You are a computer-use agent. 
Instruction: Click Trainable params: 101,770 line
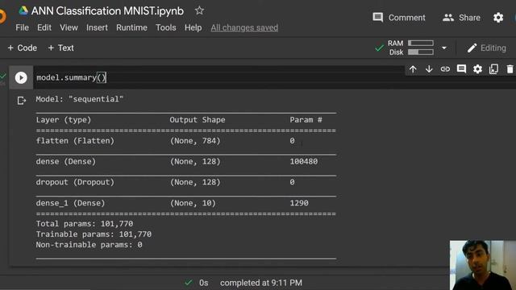tap(94, 234)
